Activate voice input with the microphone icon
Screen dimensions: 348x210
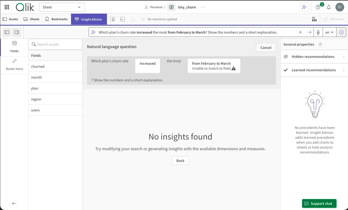click(x=318, y=32)
